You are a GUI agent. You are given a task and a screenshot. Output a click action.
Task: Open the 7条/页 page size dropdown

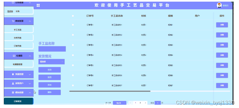click(119, 103)
